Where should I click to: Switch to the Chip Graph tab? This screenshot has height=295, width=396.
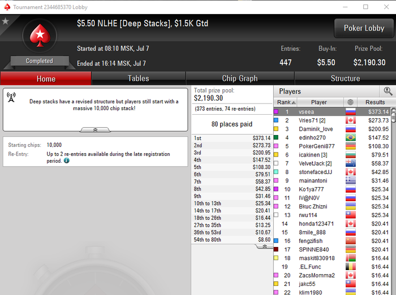coord(240,79)
